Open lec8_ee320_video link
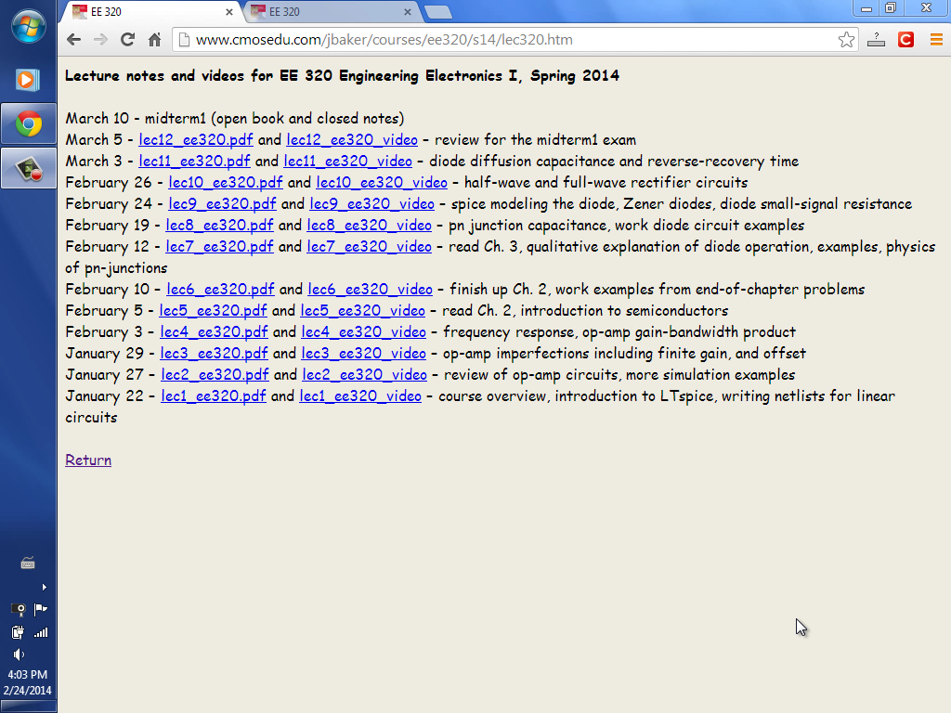 [369, 226]
